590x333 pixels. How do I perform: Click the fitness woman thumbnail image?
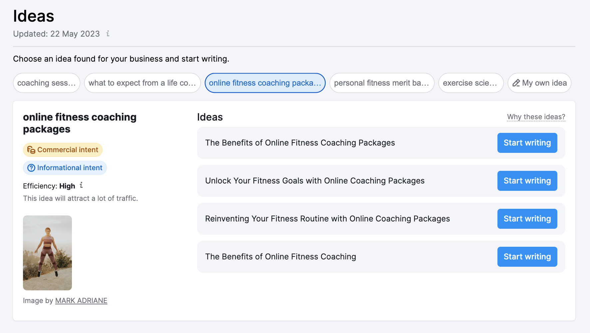(x=47, y=253)
